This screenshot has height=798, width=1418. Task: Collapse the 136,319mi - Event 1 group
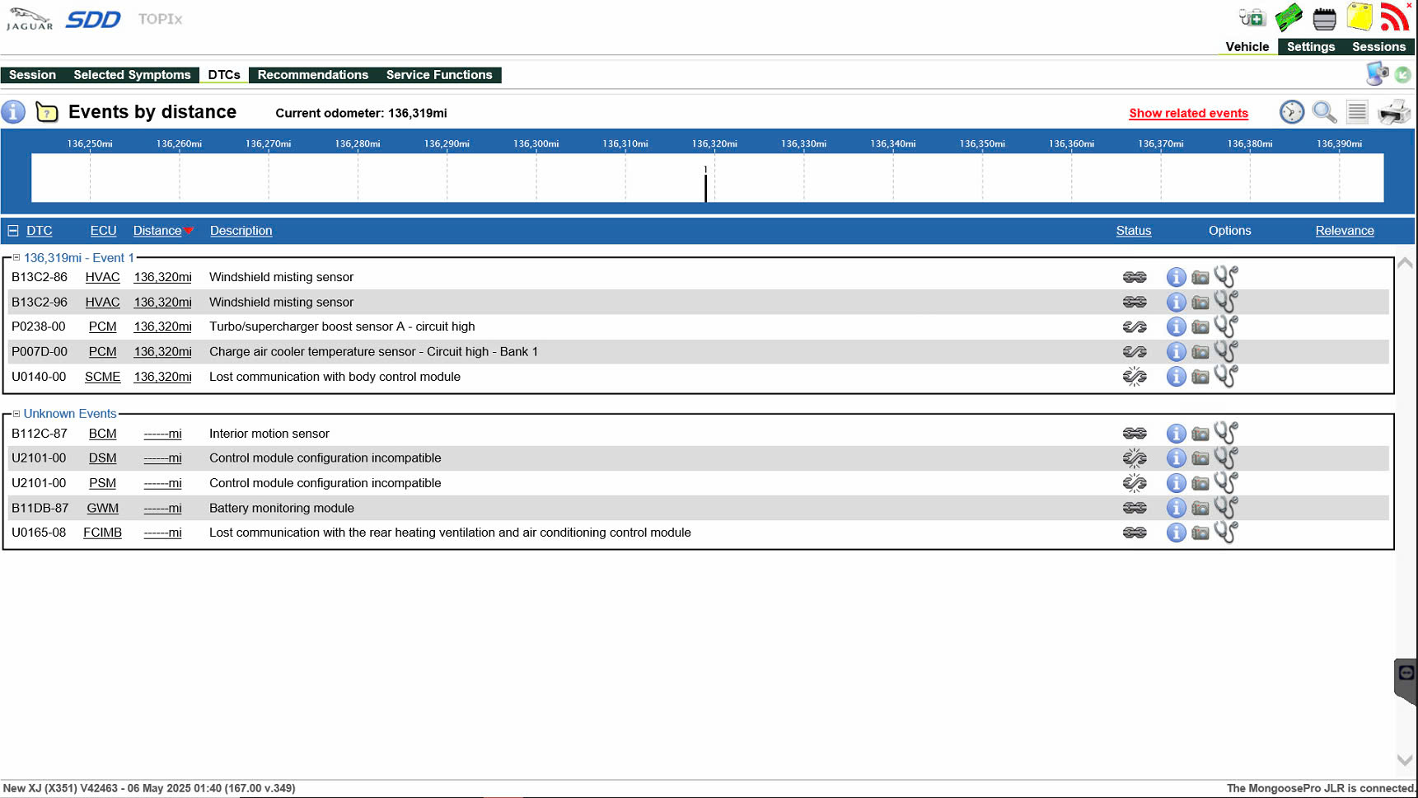click(x=16, y=258)
